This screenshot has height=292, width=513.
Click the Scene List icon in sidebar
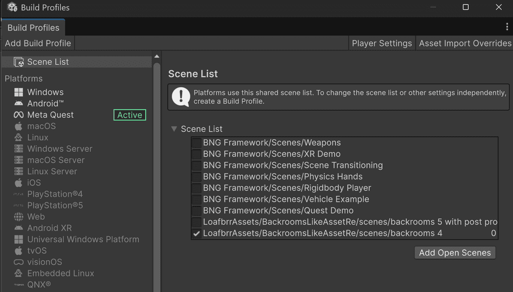point(19,62)
